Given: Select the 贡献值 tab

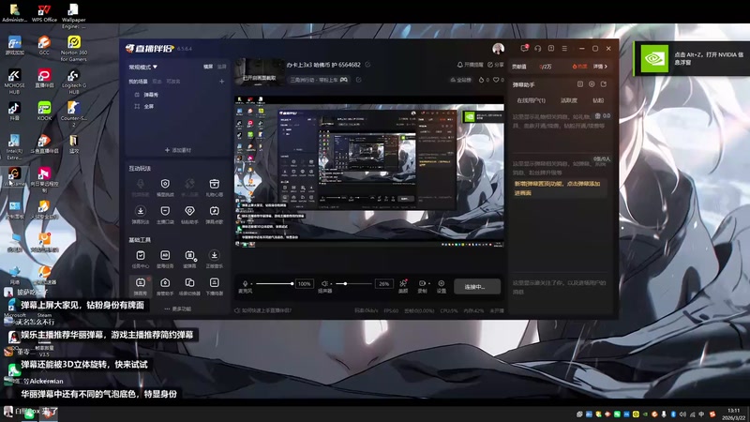Looking at the screenshot, I should (519, 67).
